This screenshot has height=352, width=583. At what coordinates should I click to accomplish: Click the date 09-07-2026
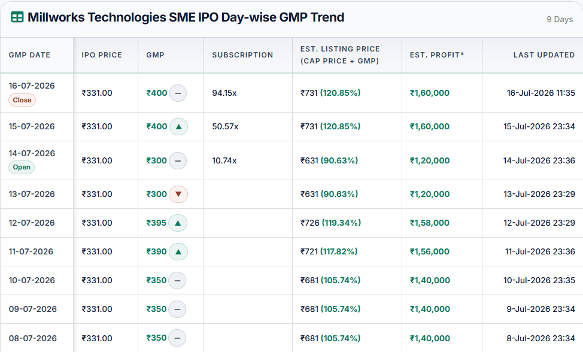[33, 309]
